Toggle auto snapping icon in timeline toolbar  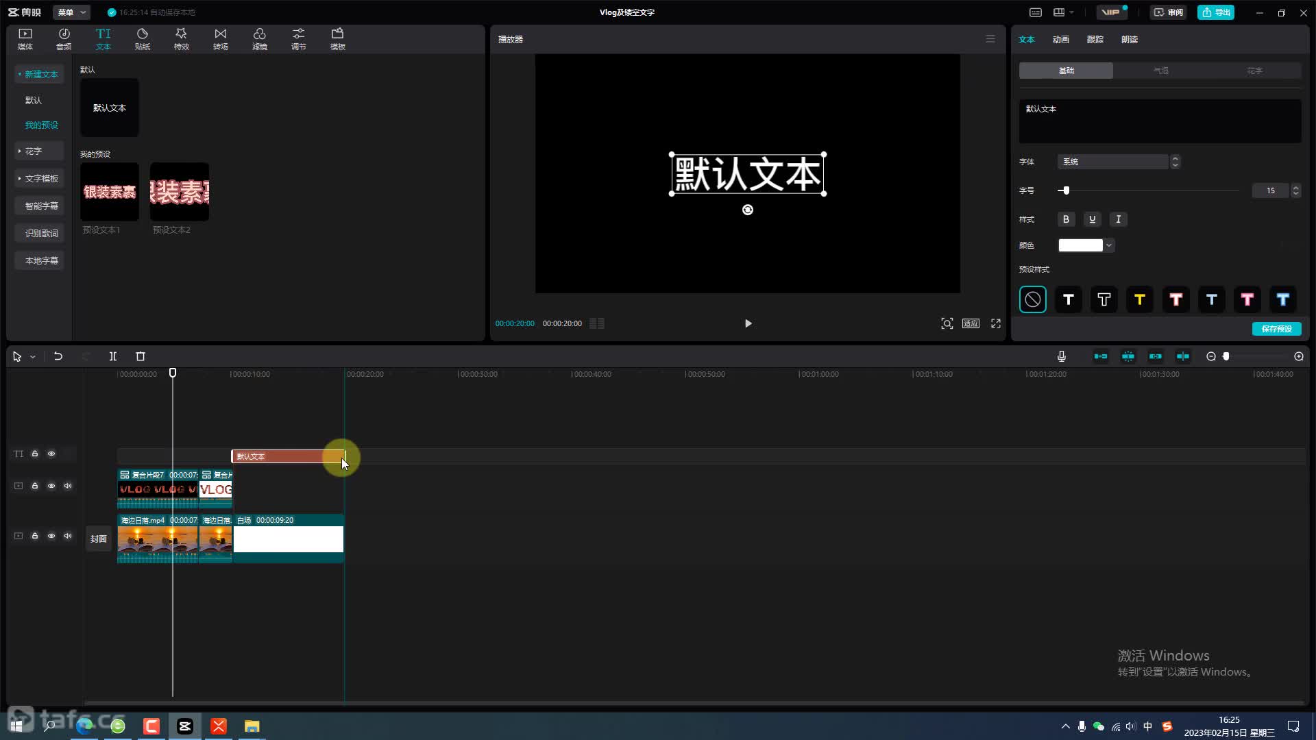click(1128, 356)
